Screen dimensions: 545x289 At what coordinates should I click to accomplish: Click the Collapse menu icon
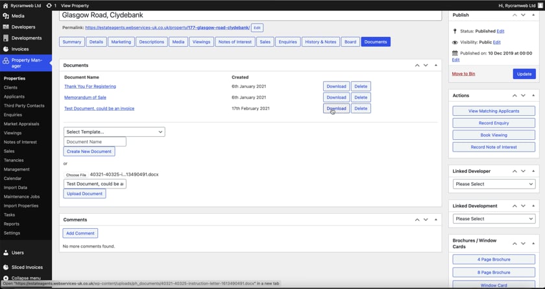click(x=6, y=278)
